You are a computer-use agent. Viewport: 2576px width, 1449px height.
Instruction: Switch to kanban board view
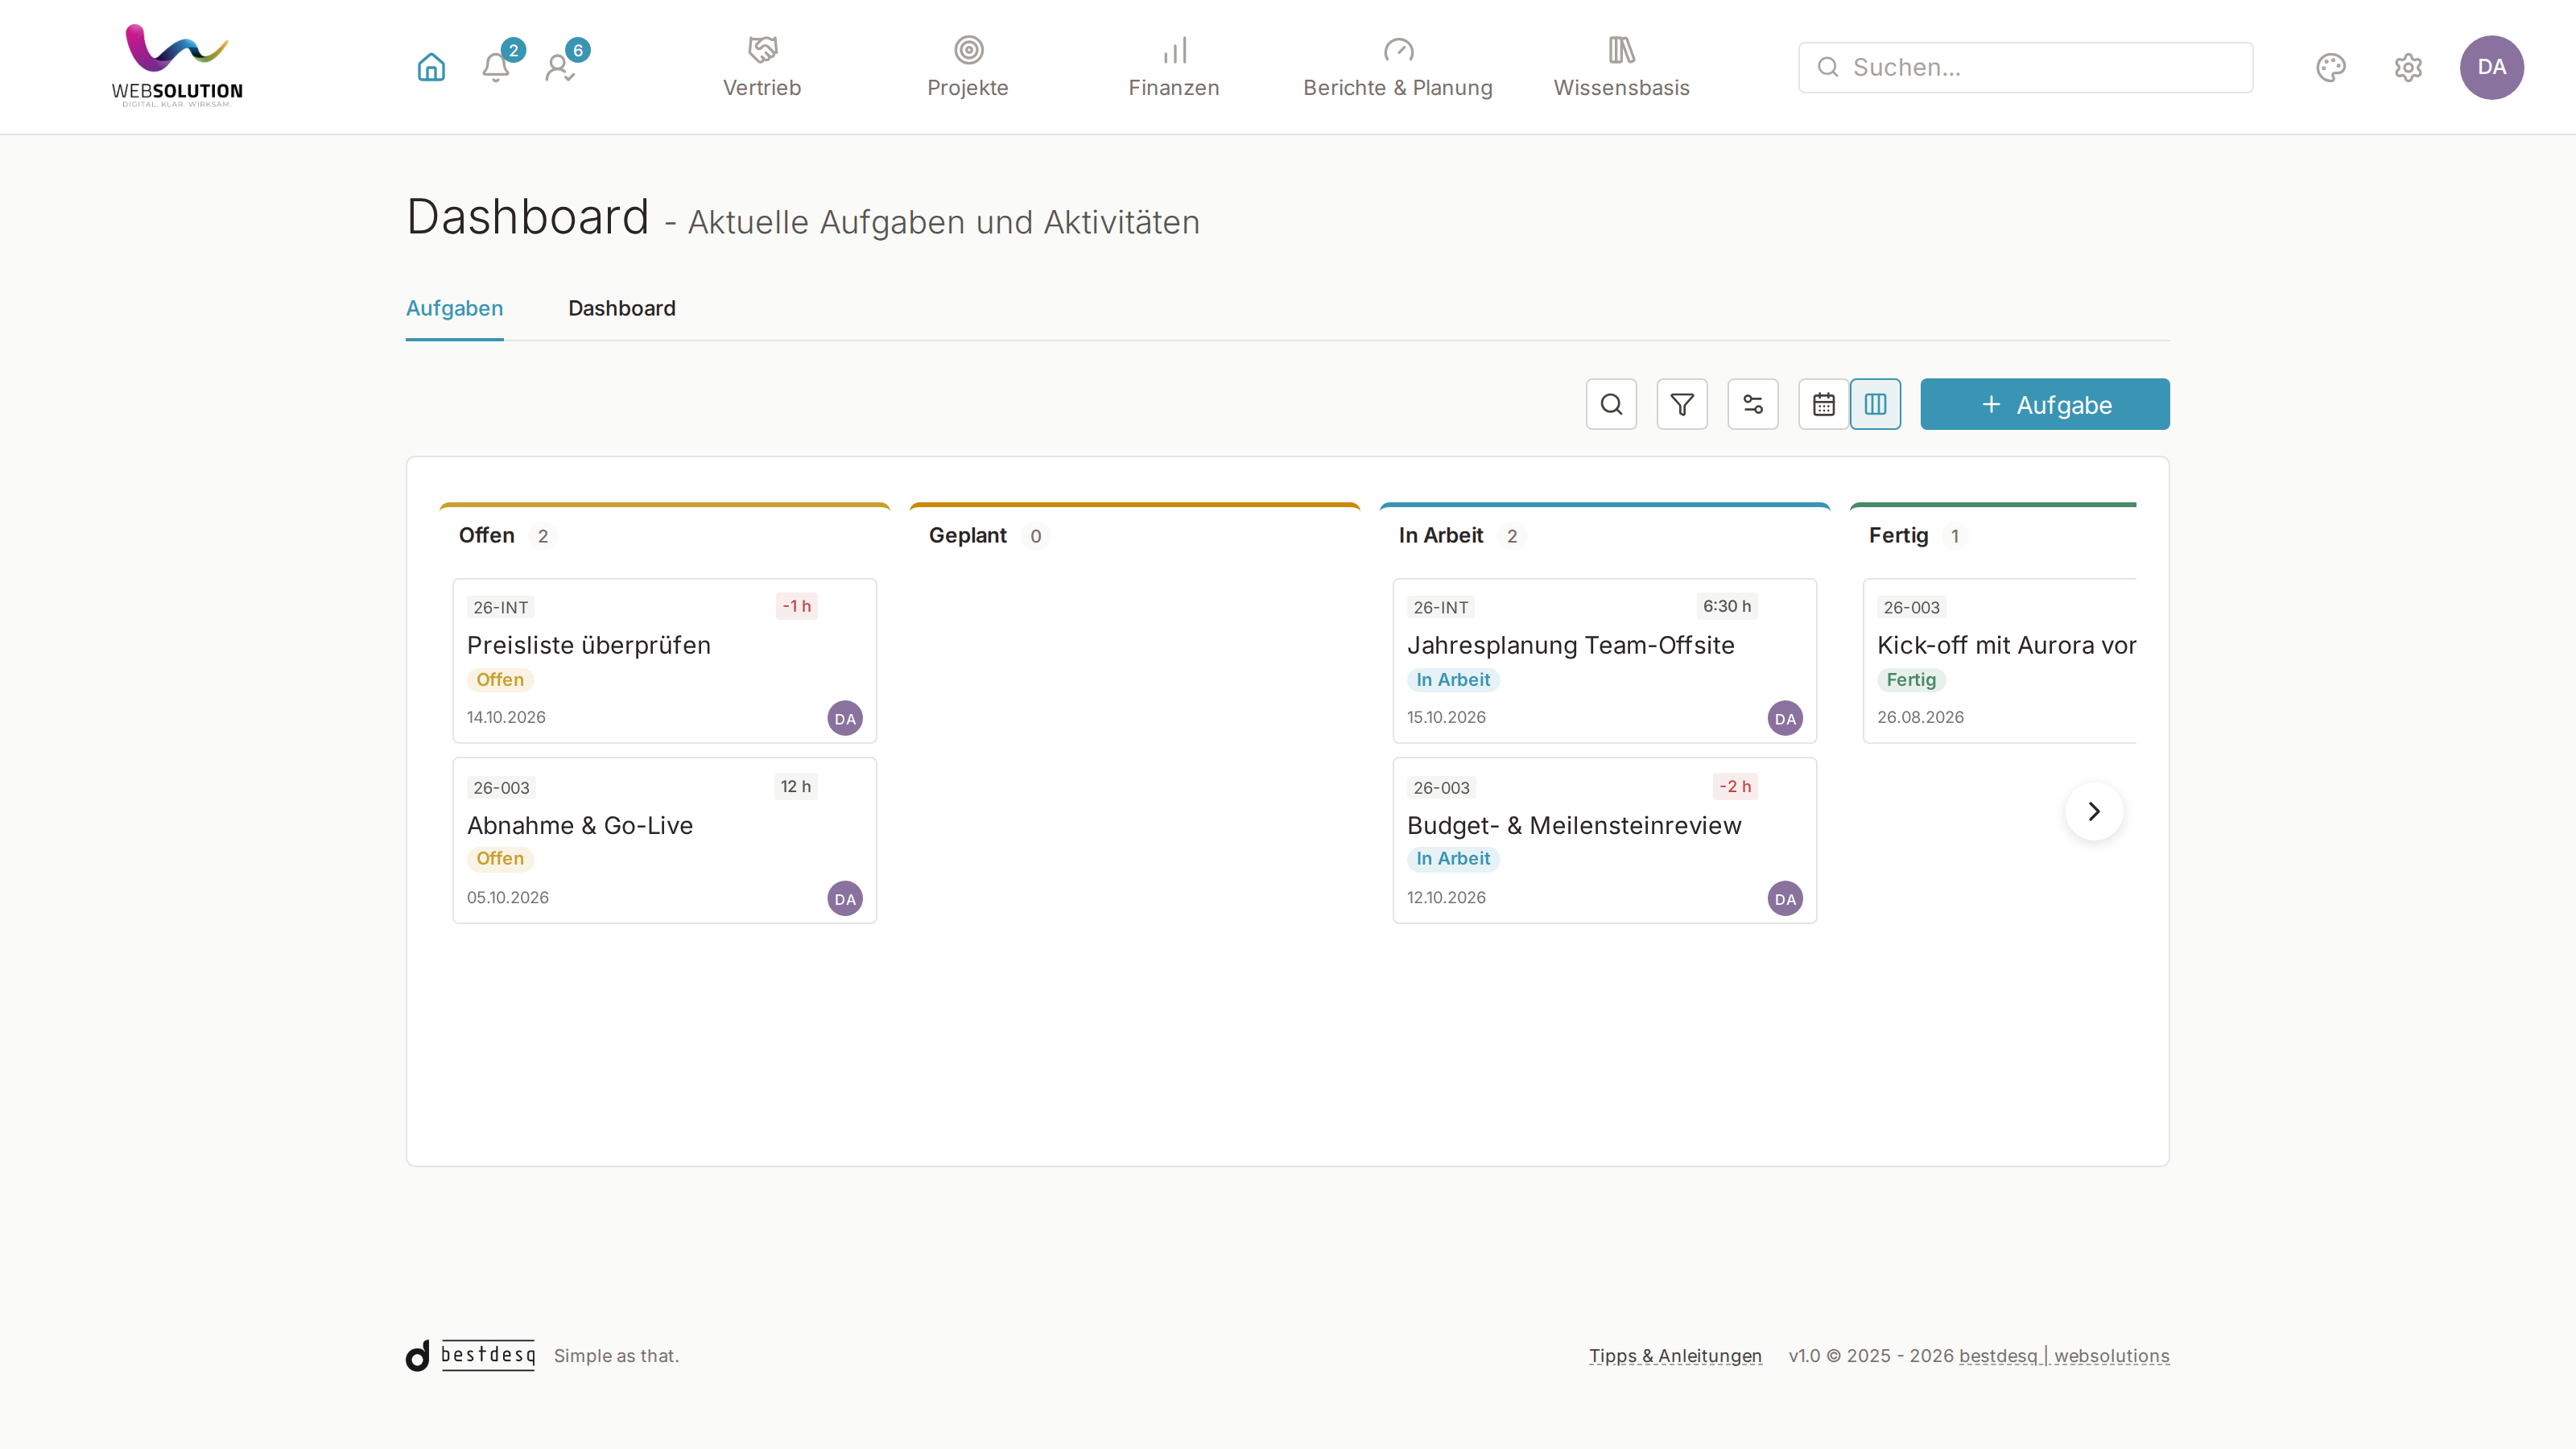(x=1875, y=404)
